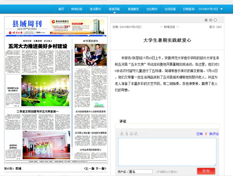Viewport: 233px width, 176px height.
Task: Open the 条评论 comments count link
Action: [x=214, y=134]
